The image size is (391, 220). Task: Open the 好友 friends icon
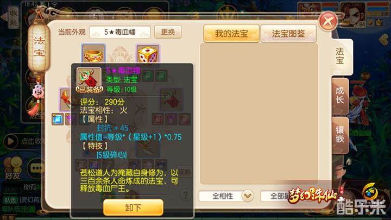[x=12, y=168]
